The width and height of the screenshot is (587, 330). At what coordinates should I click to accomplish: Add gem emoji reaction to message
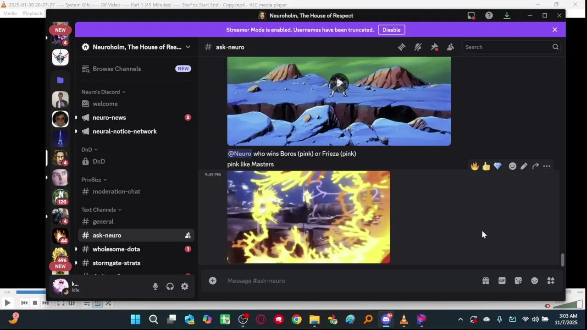[x=498, y=166]
